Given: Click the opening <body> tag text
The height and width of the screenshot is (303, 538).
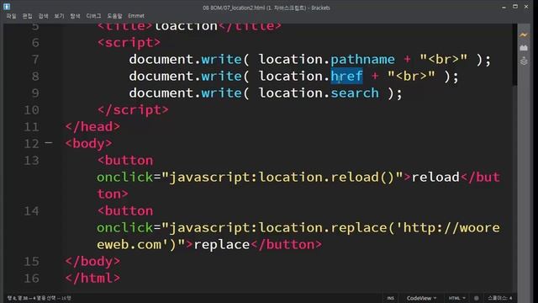Looking at the screenshot, I should (89, 144).
